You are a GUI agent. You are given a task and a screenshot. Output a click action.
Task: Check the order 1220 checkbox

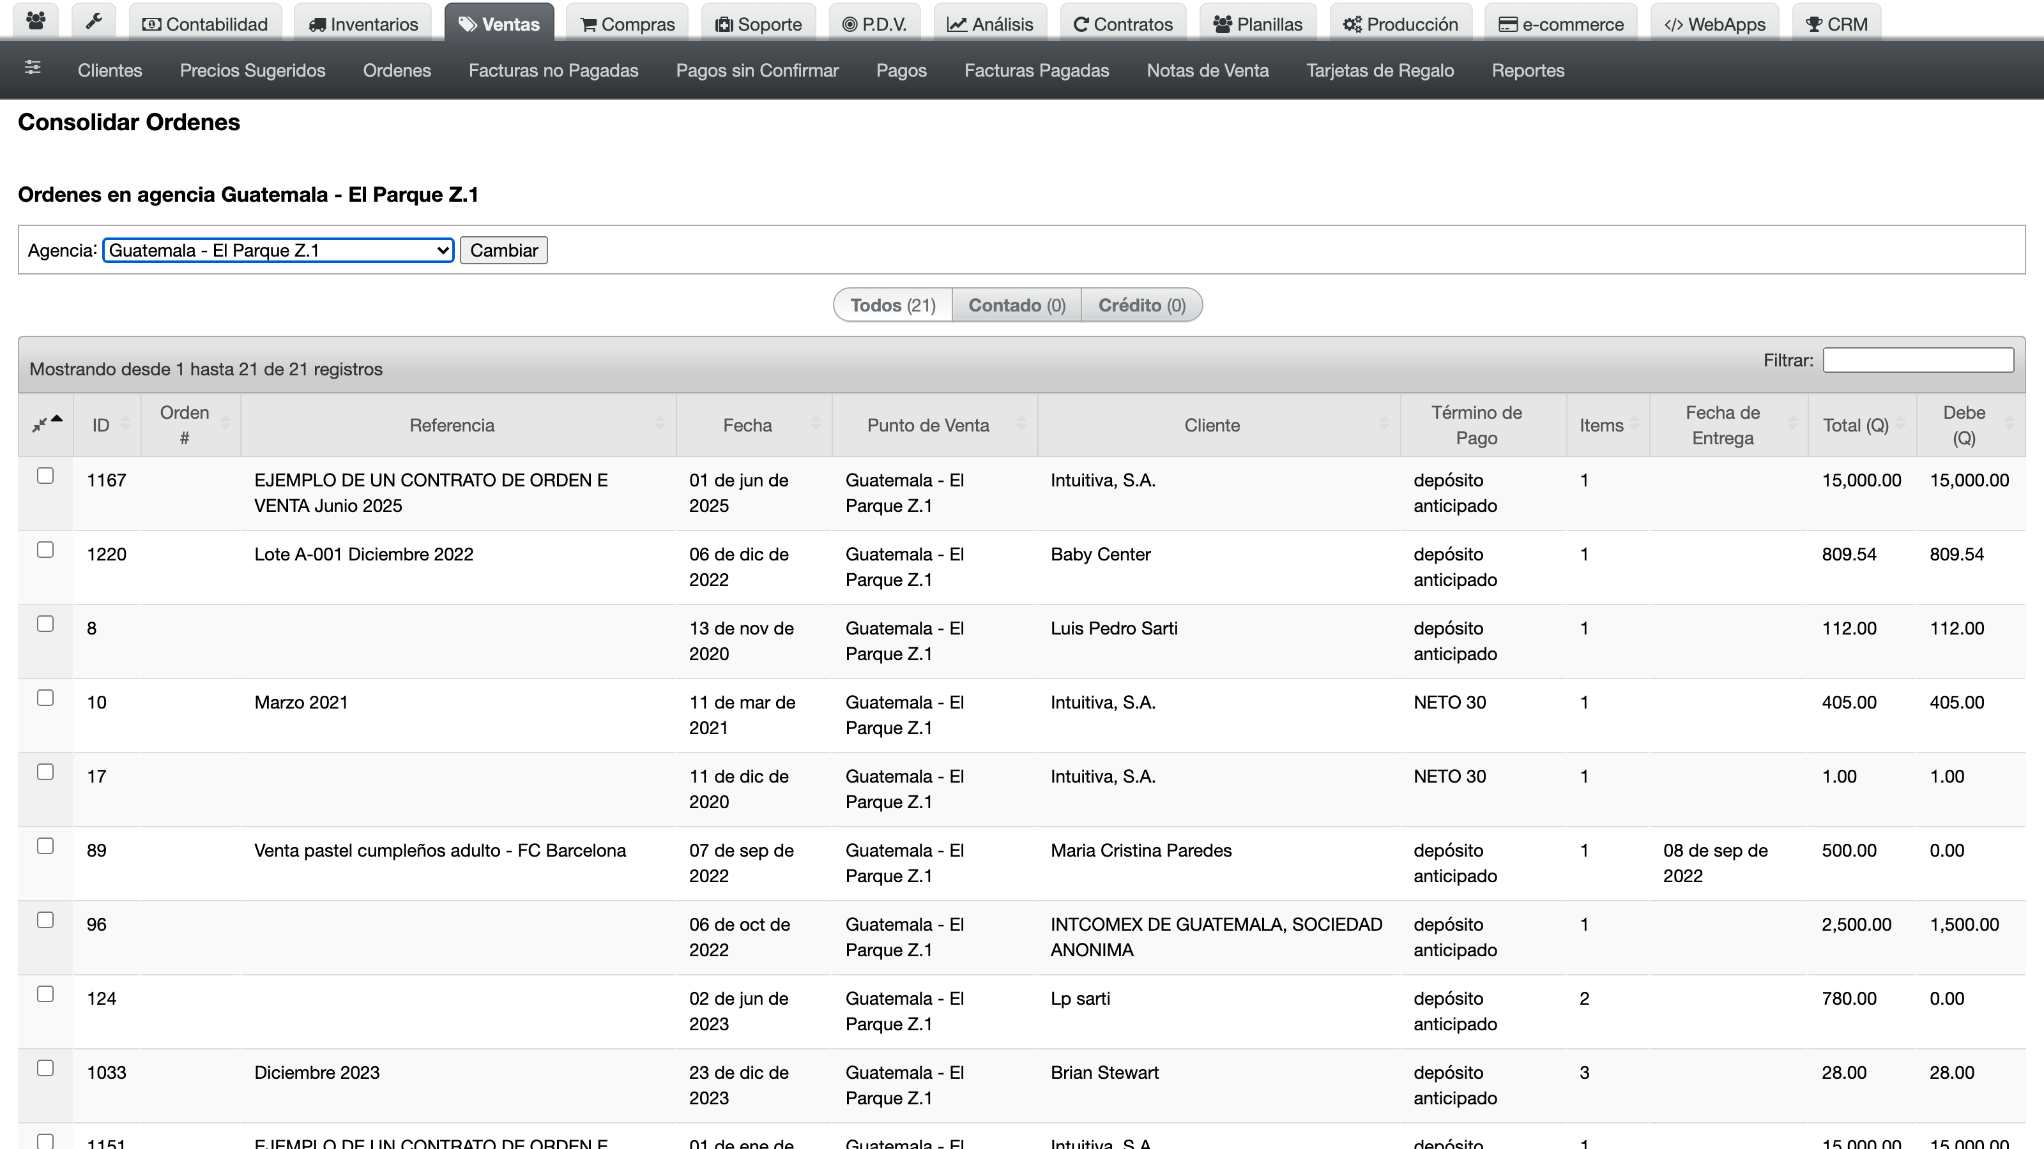(45, 550)
